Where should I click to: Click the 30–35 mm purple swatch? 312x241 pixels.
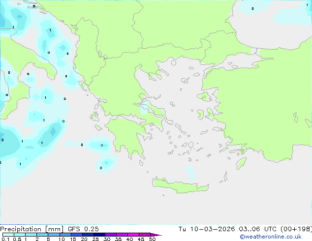coord(110,235)
